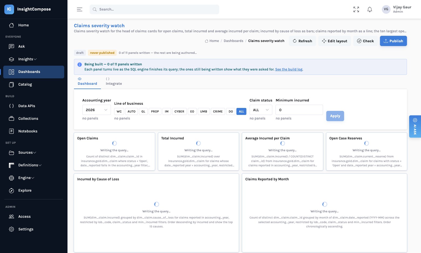This screenshot has width=421, height=253.
Task: Open the VG user avatar
Action: coord(386,9)
